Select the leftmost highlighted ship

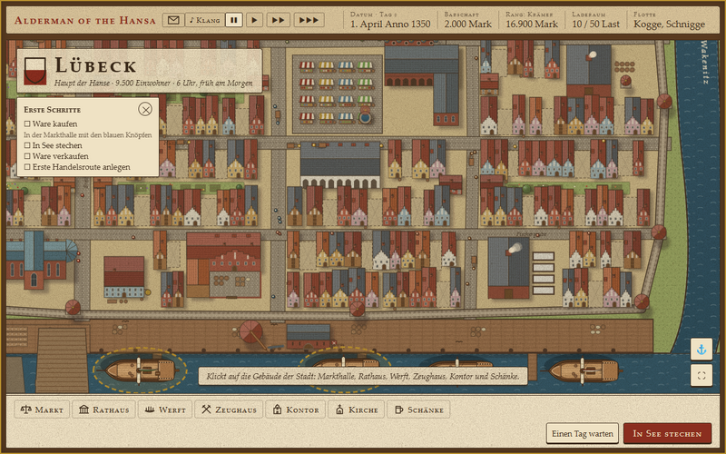(140, 370)
